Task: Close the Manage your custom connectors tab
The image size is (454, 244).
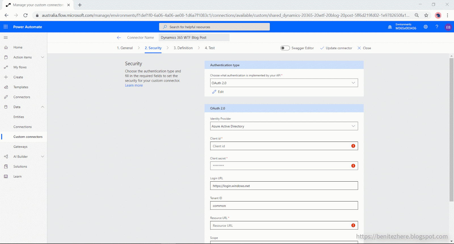Action: pyautogui.click(x=68, y=5)
